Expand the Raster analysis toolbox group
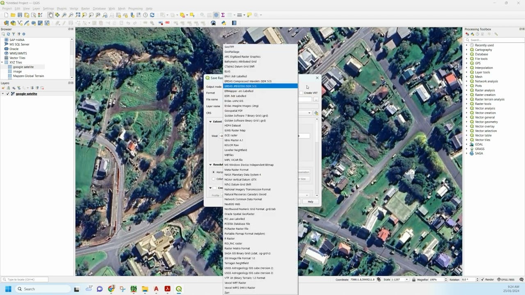 pos(466,90)
